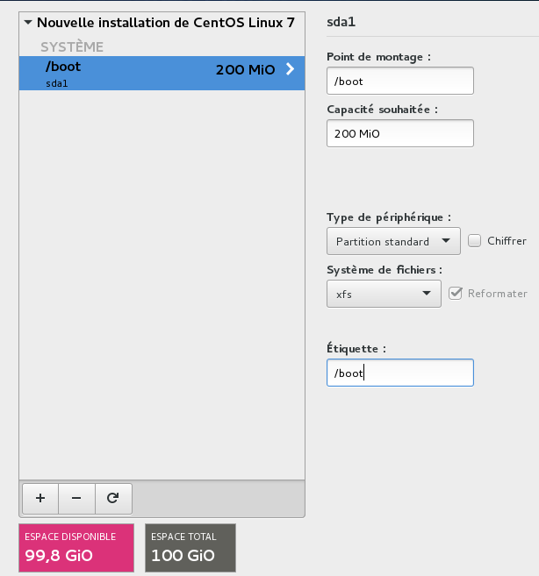Select the /boot sda1 partition entry
Image resolution: width=539 pixels, height=576 pixels.
pyautogui.click(x=132, y=73)
